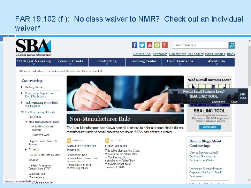Read How to Become a Small Business blog
This screenshot has width=251, height=188.
pos(204,156)
